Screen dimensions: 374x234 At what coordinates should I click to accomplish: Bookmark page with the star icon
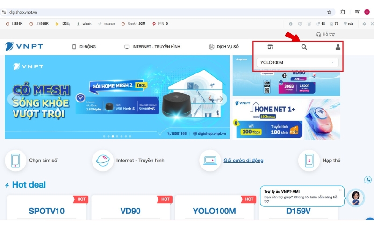(329, 12)
